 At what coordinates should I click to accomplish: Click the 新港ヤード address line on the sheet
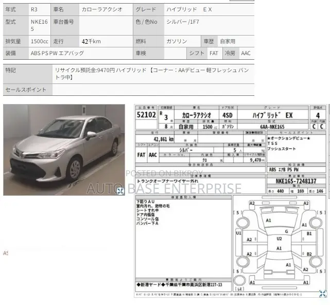pos(179,285)
